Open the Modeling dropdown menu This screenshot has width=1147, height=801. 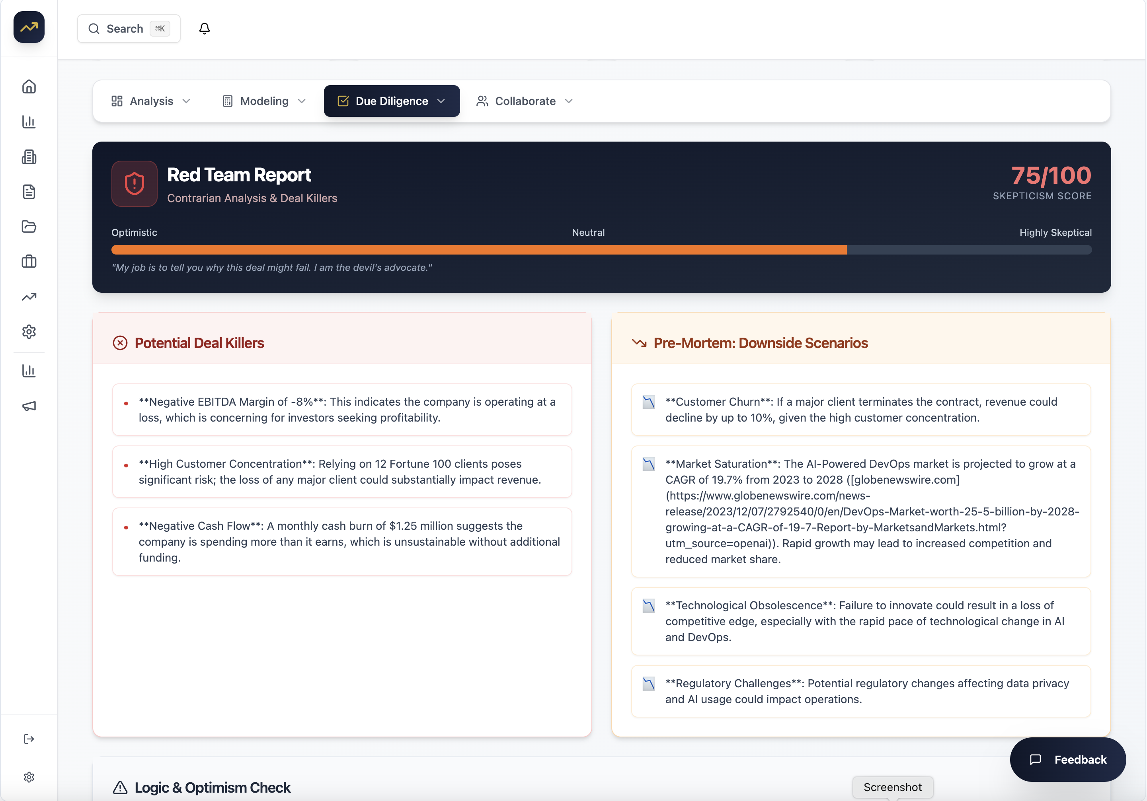point(263,101)
